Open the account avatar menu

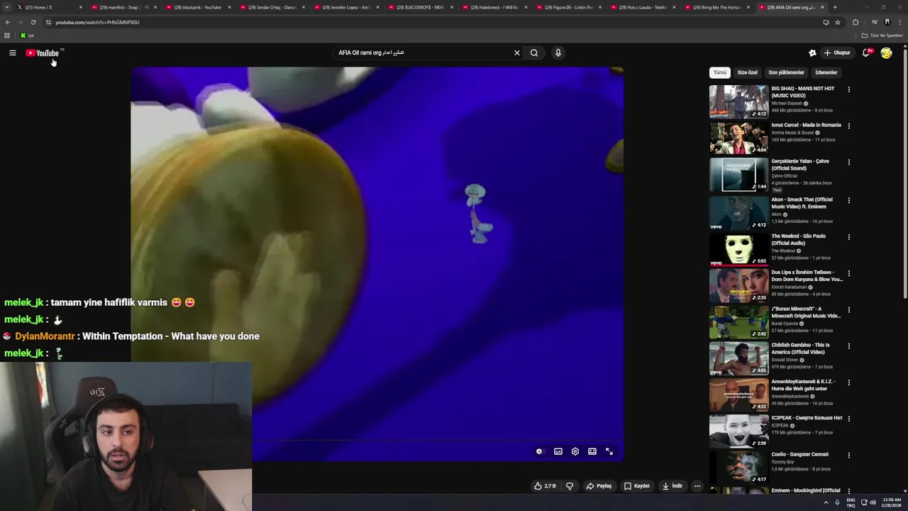(x=886, y=53)
